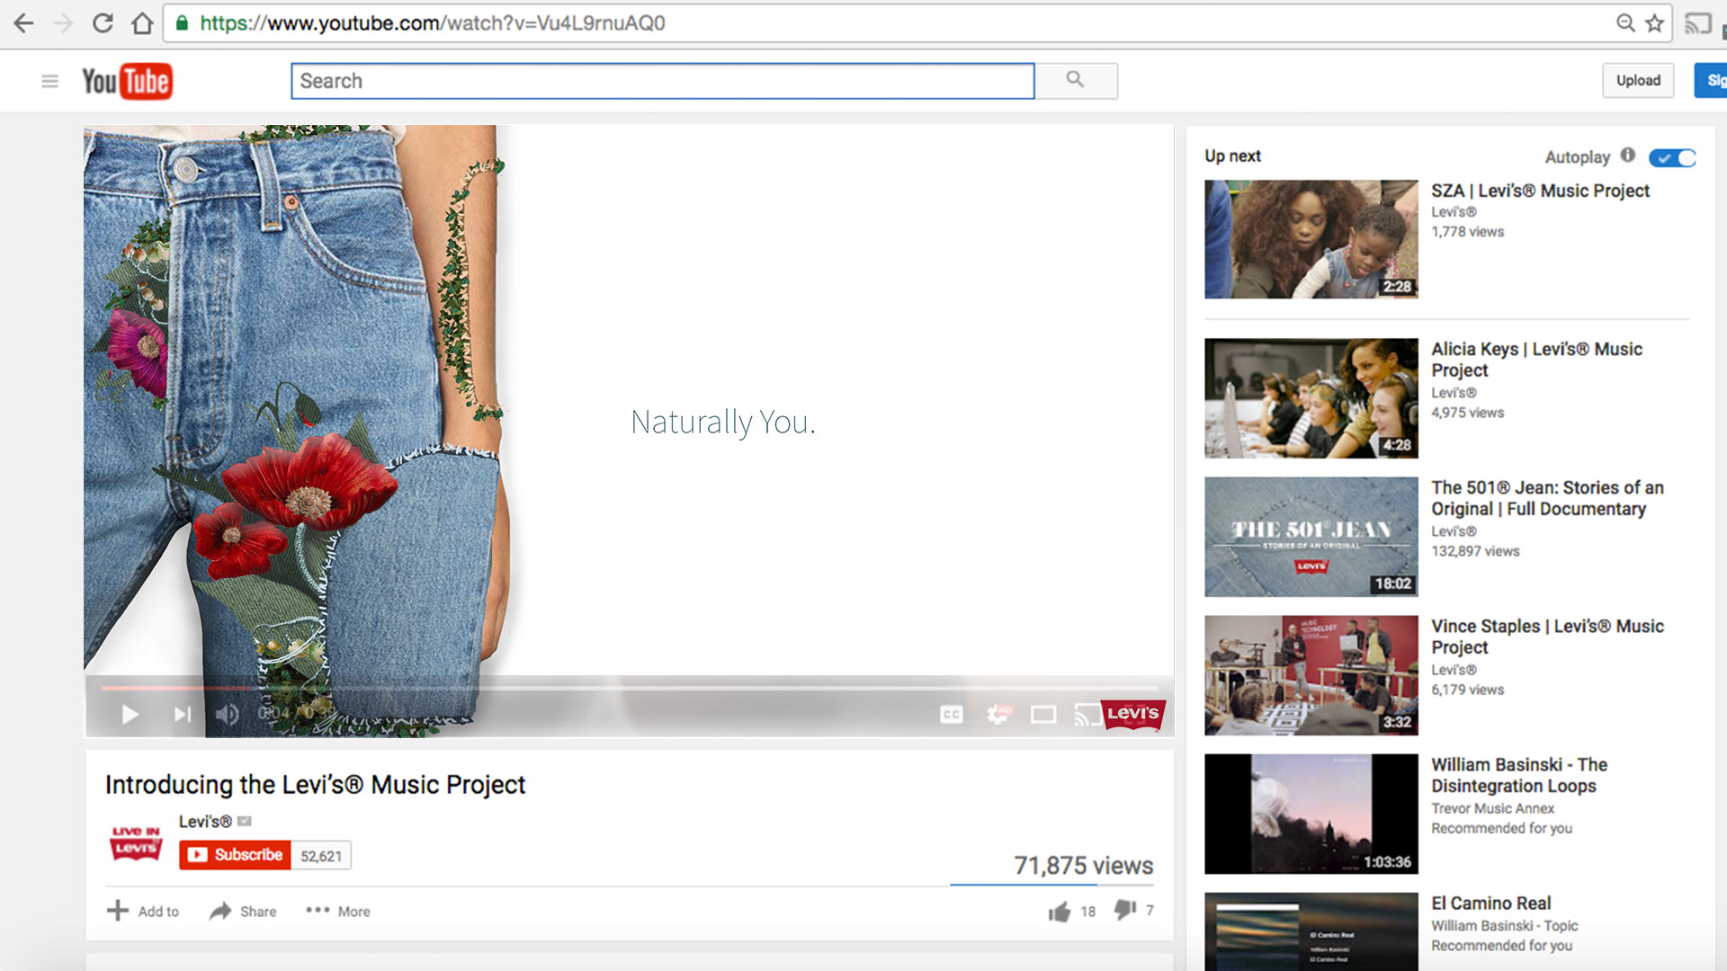Turn off the Autoplay switch
1727x971 pixels.
click(x=1672, y=157)
